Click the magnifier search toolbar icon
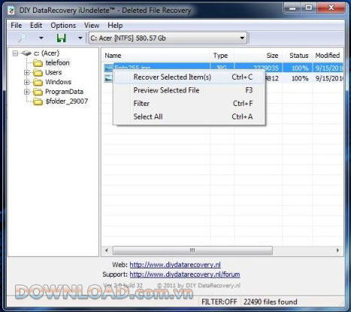The width and height of the screenshot is (351, 312). 22,38
